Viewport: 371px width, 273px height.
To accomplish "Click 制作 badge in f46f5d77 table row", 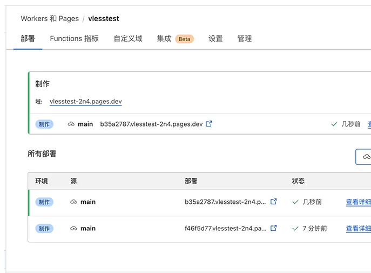I will click(x=44, y=229).
